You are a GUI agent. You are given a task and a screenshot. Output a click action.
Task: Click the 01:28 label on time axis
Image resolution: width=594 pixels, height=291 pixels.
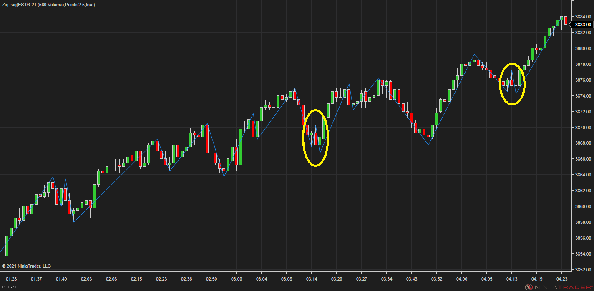point(12,279)
